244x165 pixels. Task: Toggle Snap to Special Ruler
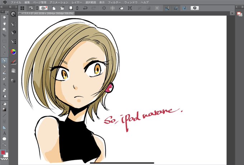coord(176,8)
